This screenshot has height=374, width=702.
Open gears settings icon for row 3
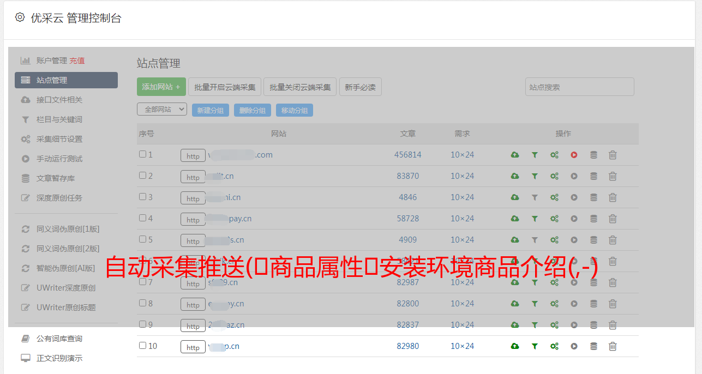click(x=554, y=197)
